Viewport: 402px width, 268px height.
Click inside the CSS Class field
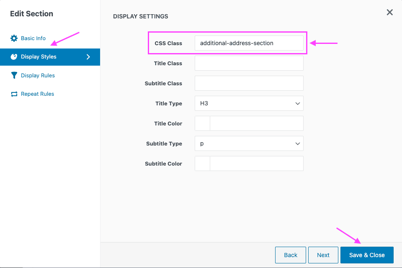pyautogui.click(x=249, y=43)
